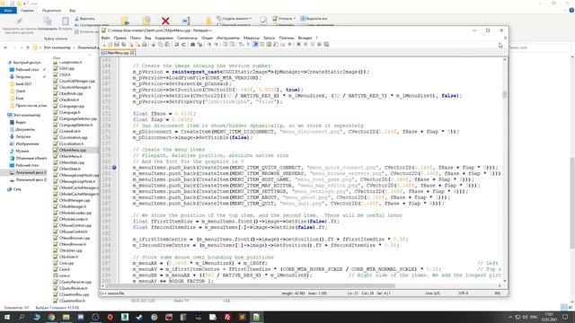Show hidden system tray icons chevron
This screenshot has width=575, height=323.
click(x=510, y=317)
